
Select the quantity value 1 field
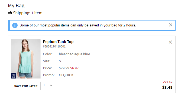[49, 86]
